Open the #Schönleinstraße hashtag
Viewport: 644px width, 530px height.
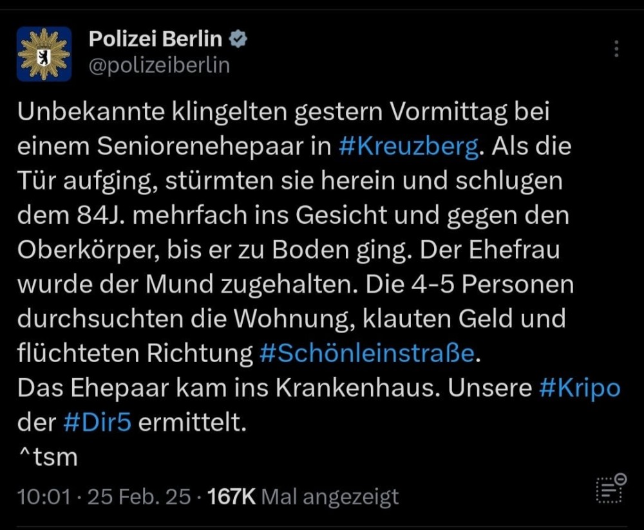(x=367, y=352)
